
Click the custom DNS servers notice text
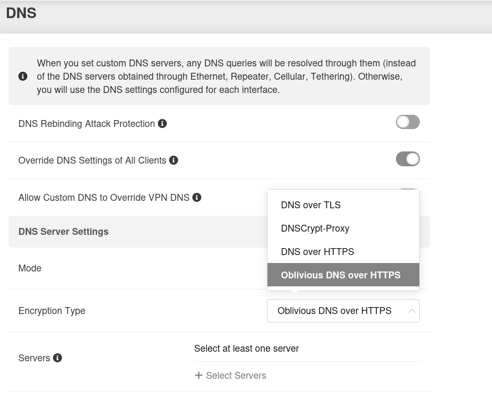coord(226,77)
